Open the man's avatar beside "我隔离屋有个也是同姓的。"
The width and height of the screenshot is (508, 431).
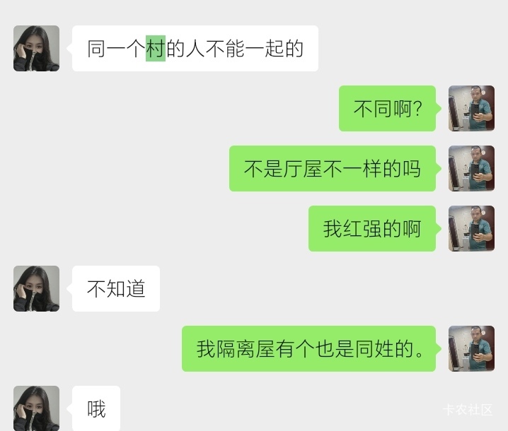(471, 348)
